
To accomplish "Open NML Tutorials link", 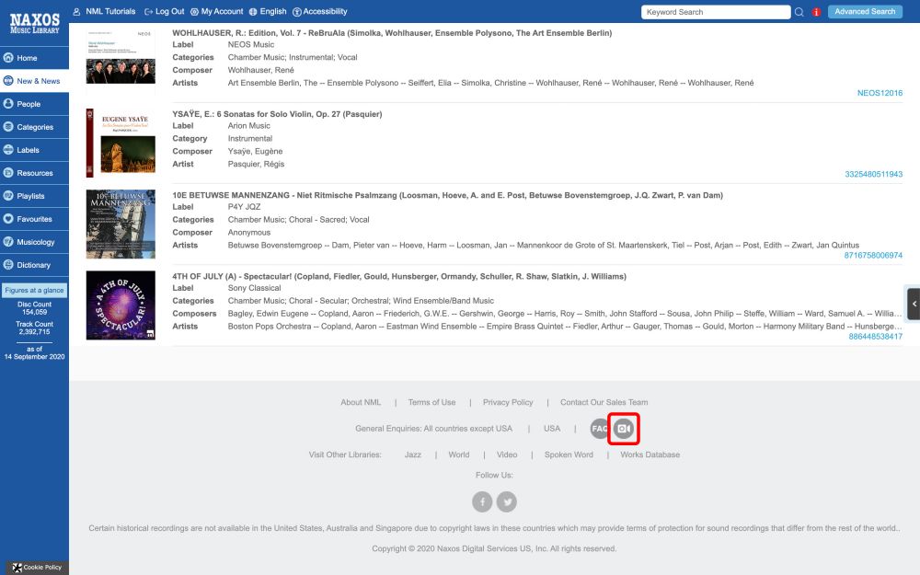I will pyautogui.click(x=104, y=11).
